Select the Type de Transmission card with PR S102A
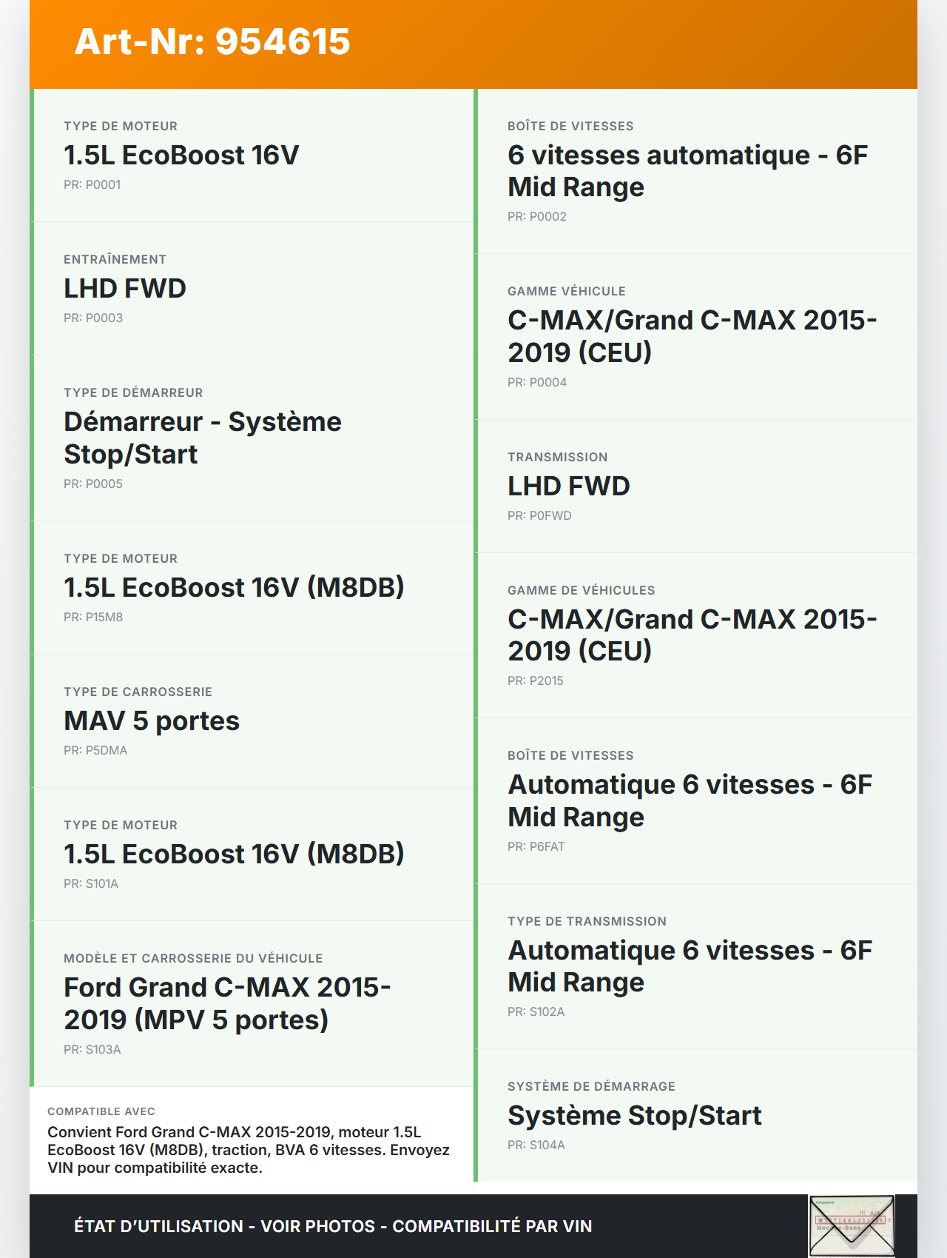This screenshot has height=1258, width=947. tap(695, 966)
